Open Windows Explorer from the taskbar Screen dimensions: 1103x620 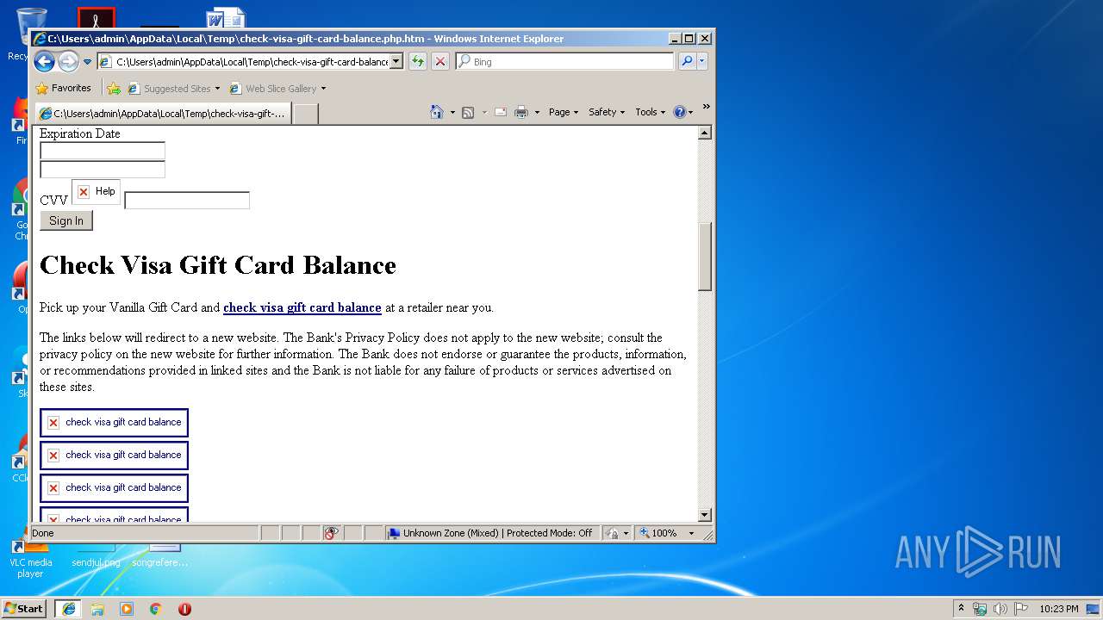click(x=97, y=609)
